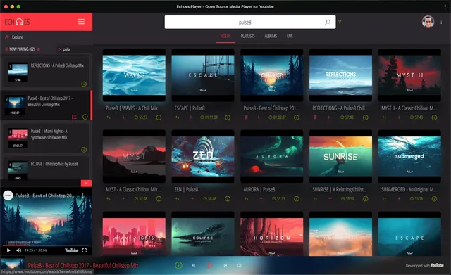Open the hamburger menu in the Echoes header
451x275 pixels.
click(x=81, y=22)
